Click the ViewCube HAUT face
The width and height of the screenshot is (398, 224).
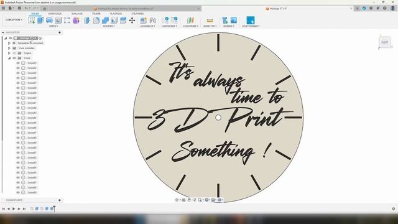pyautogui.click(x=385, y=42)
